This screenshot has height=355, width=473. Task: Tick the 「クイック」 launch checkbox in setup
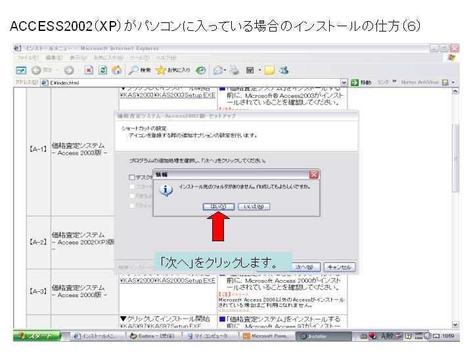pyautogui.click(x=132, y=206)
